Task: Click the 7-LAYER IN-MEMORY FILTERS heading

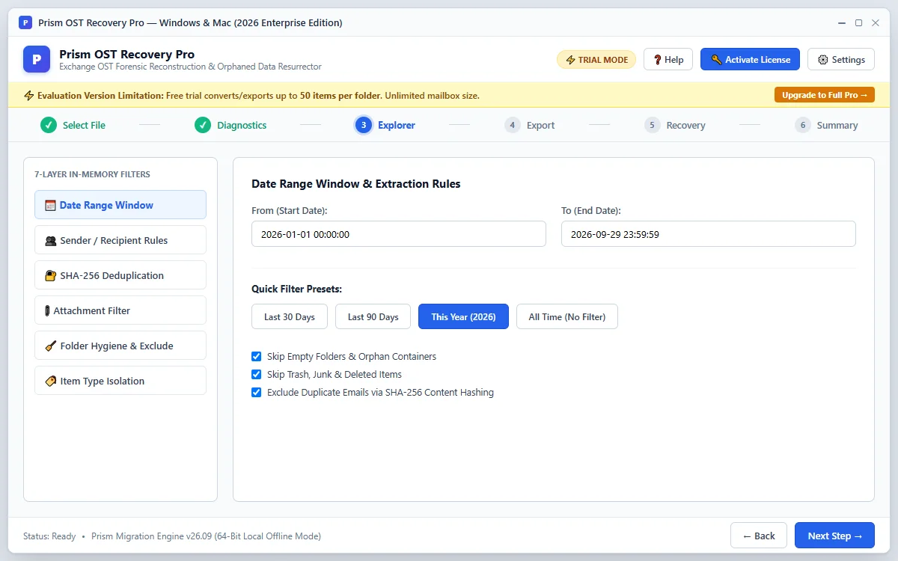Action: tap(92, 174)
